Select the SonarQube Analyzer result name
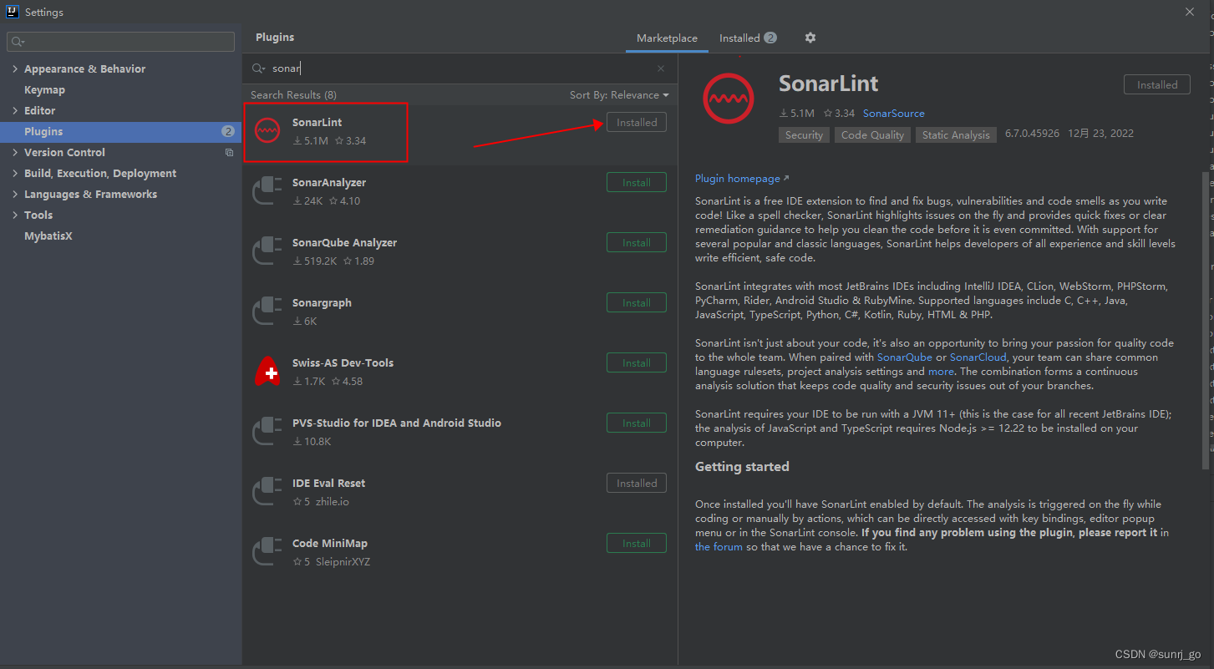 click(344, 243)
